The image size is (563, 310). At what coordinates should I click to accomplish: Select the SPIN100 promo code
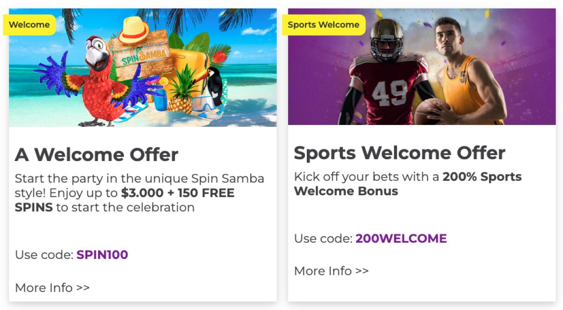[102, 255]
